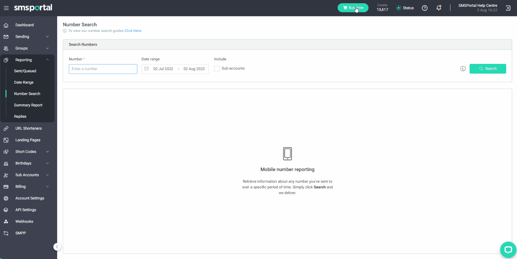Open the hamburger menu icon
Image resolution: width=517 pixels, height=259 pixels.
(6, 8)
